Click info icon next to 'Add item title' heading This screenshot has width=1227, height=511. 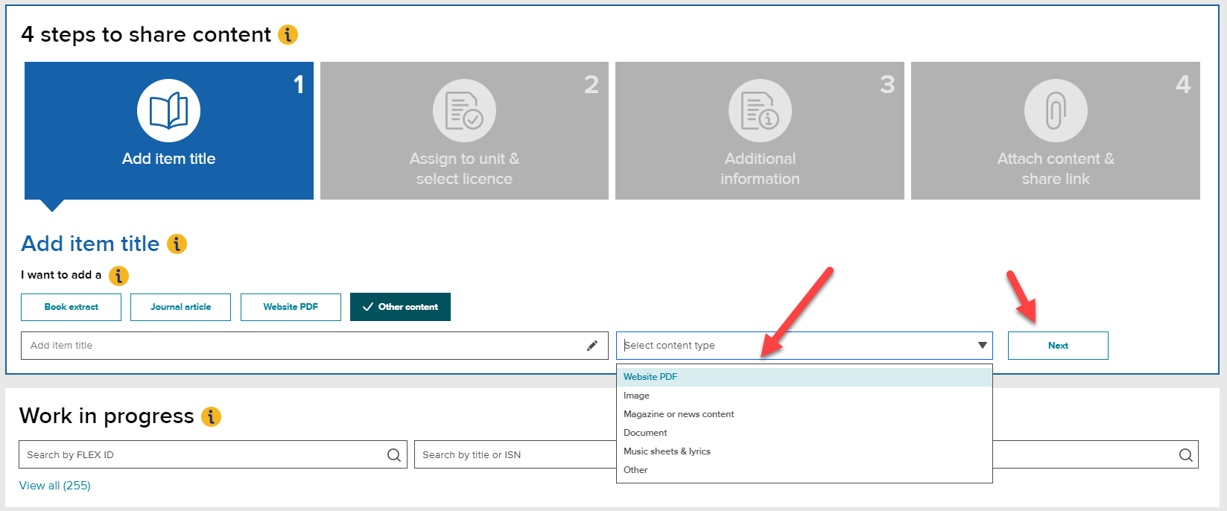click(x=177, y=244)
